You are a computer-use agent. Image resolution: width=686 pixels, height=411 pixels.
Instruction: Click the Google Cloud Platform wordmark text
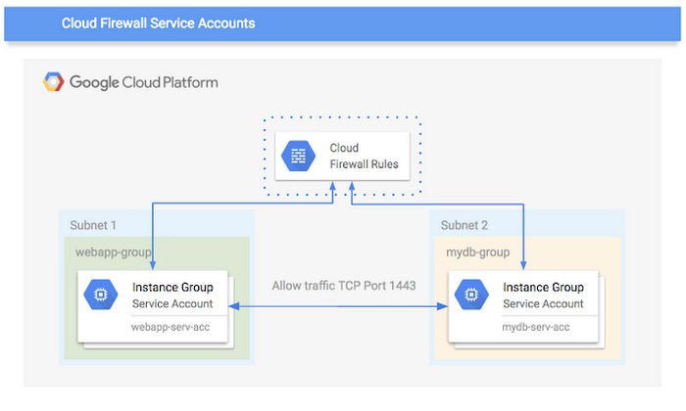coord(144,82)
